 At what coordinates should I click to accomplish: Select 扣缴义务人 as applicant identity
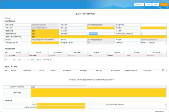click(148, 43)
